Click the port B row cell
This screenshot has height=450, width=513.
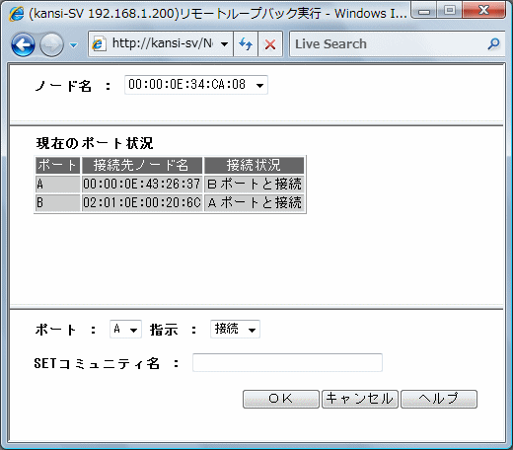click(57, 202)
